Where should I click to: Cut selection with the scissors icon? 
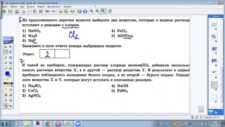point(24,11)
